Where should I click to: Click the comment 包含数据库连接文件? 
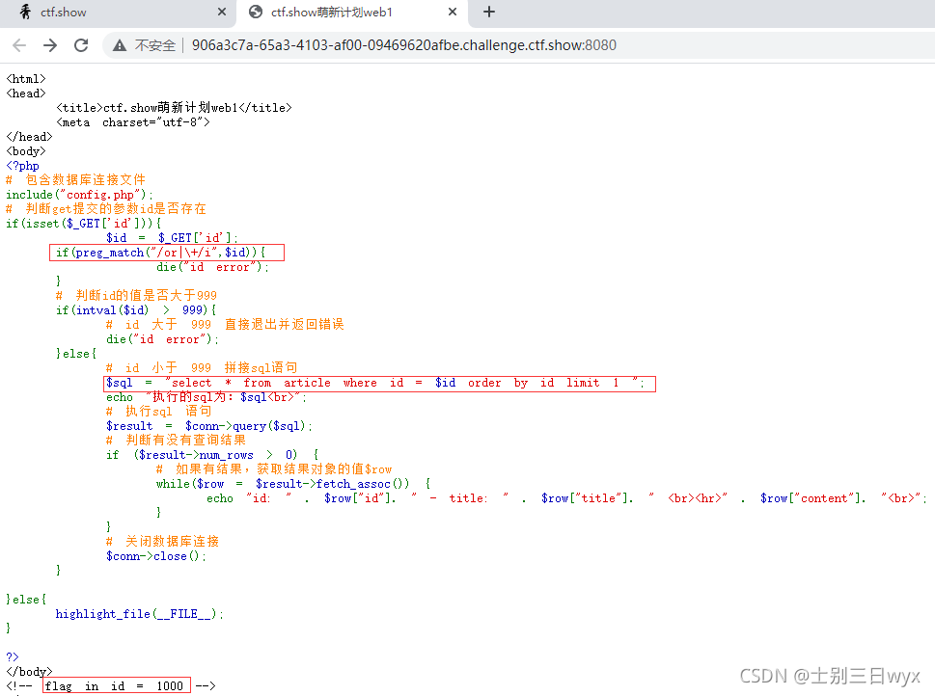click(x=75, y=180)
